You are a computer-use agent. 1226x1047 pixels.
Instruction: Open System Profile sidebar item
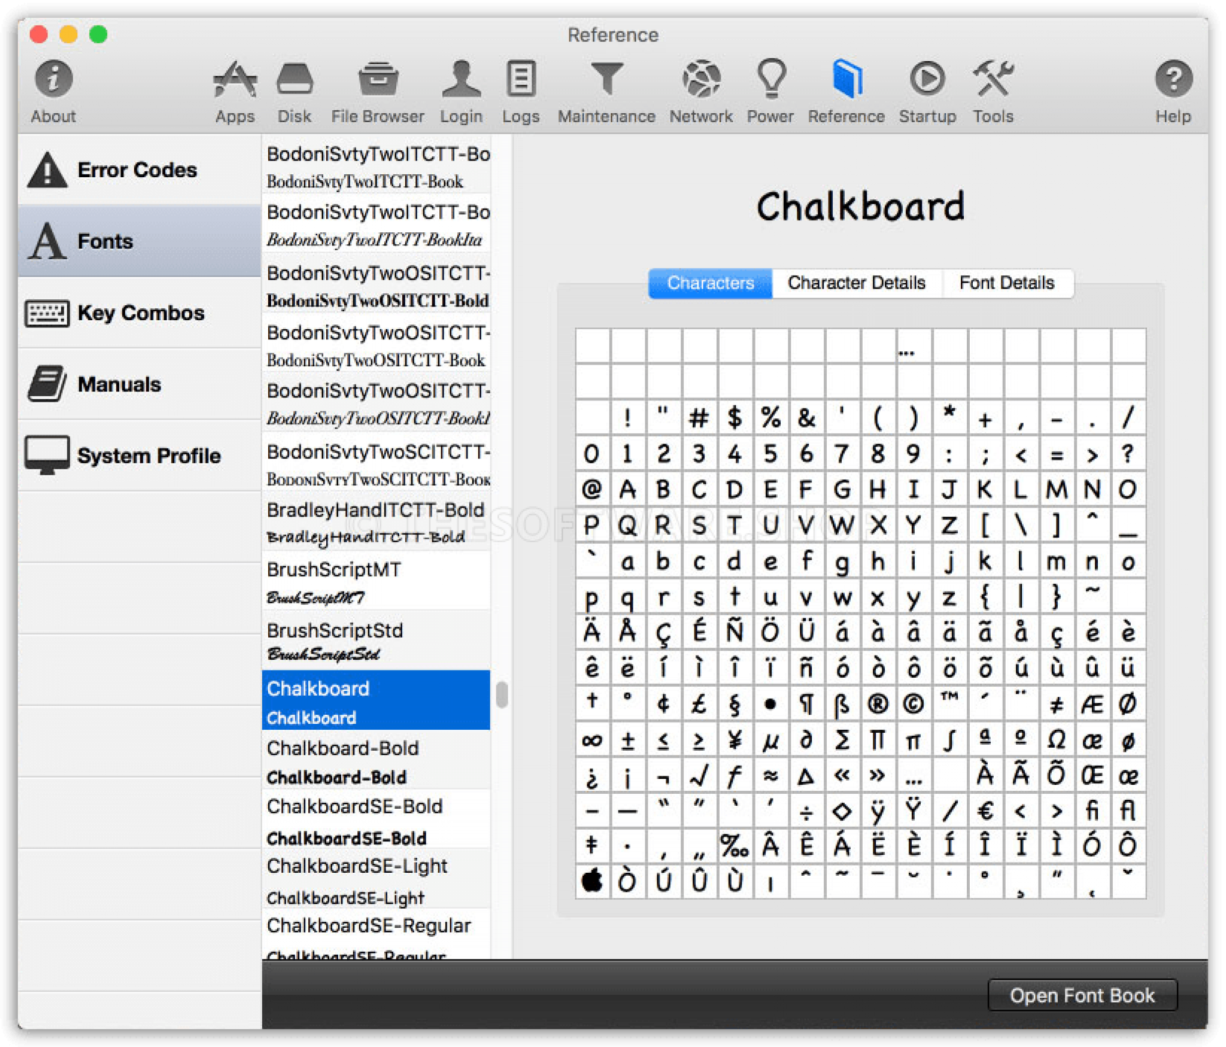pyautogui.click(x=139, y=455)
